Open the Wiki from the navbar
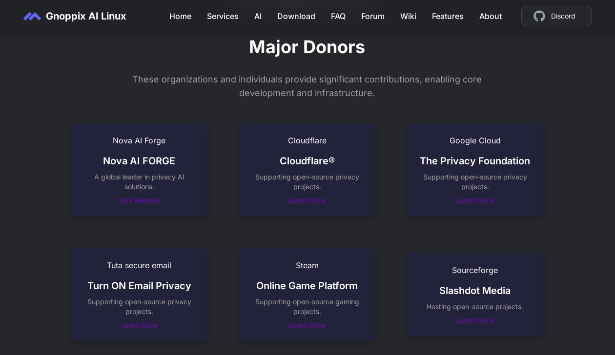The height and width of the screenshot is (355, 615). click(408, 16)
